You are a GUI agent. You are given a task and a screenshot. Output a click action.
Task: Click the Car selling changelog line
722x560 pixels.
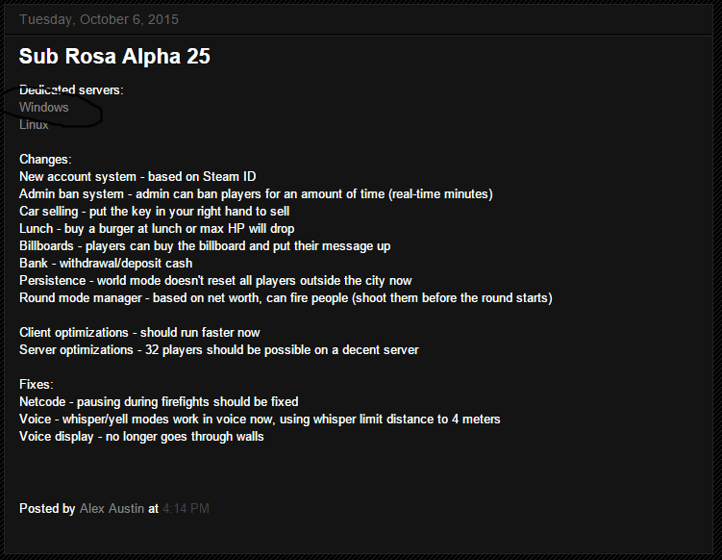(x=155, y=212)
